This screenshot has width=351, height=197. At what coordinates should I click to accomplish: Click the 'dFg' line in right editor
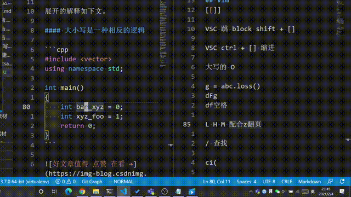click(x=211, y=96)
